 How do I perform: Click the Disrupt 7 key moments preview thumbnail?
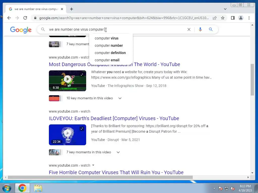tap(54, 152)
